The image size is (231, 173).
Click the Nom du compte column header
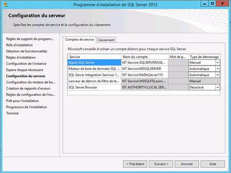coord(145,57)
